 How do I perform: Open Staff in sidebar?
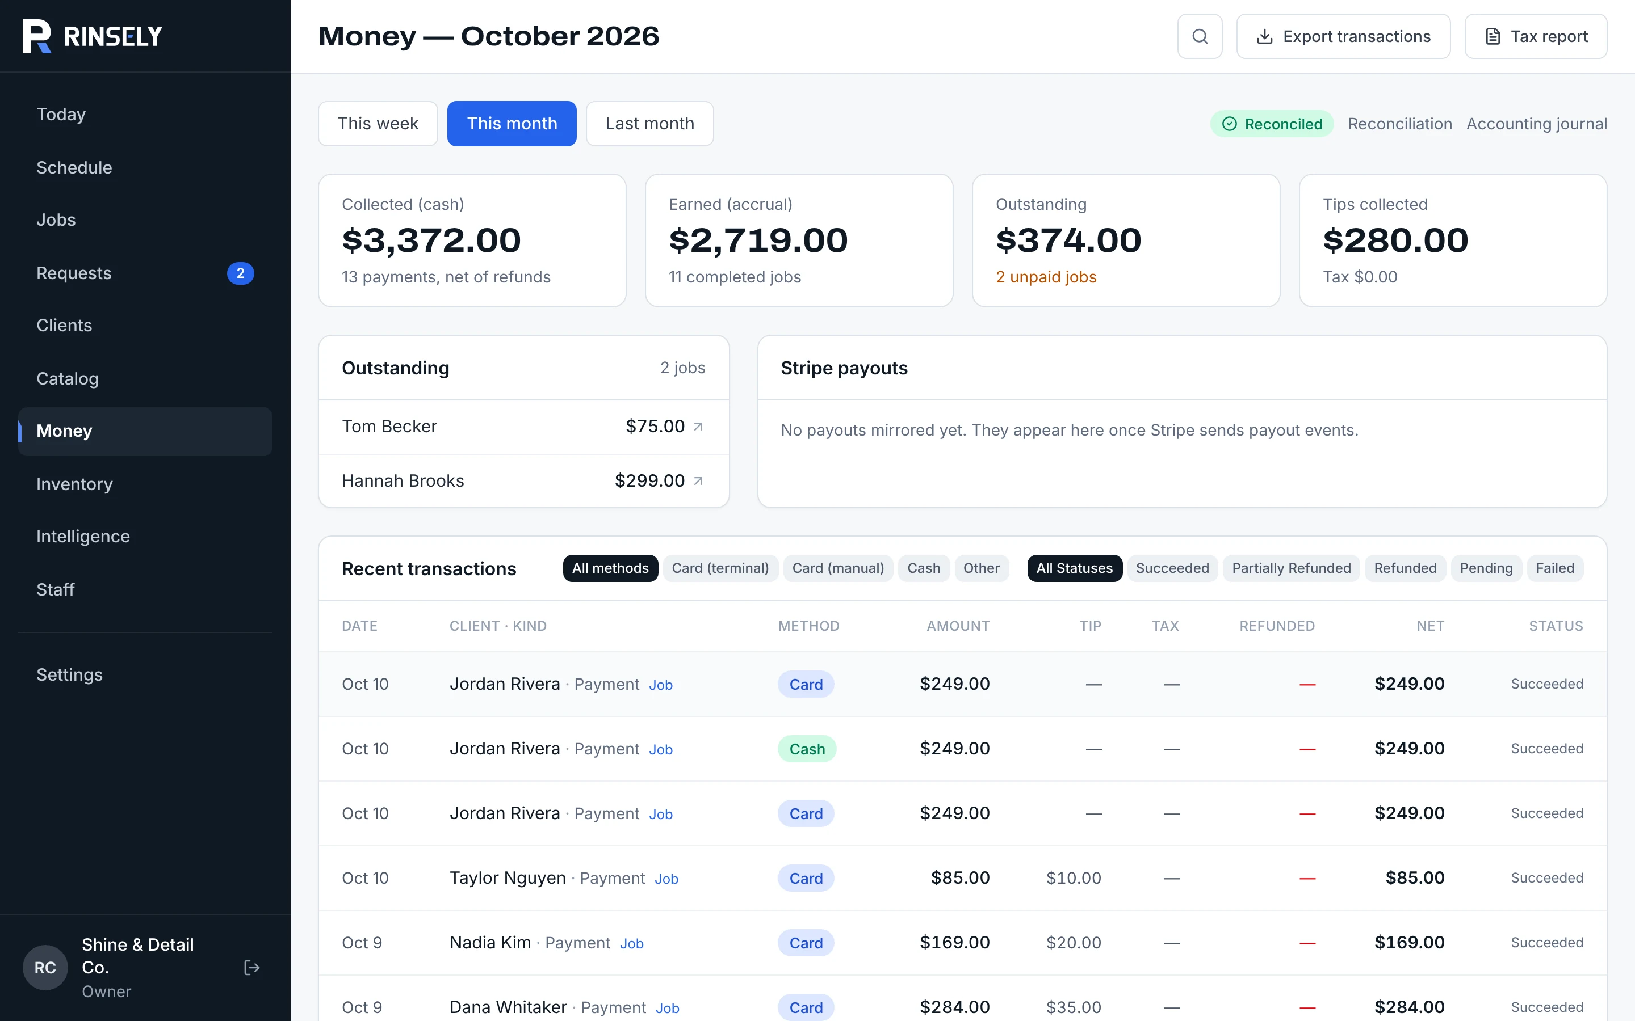point(145,589)
